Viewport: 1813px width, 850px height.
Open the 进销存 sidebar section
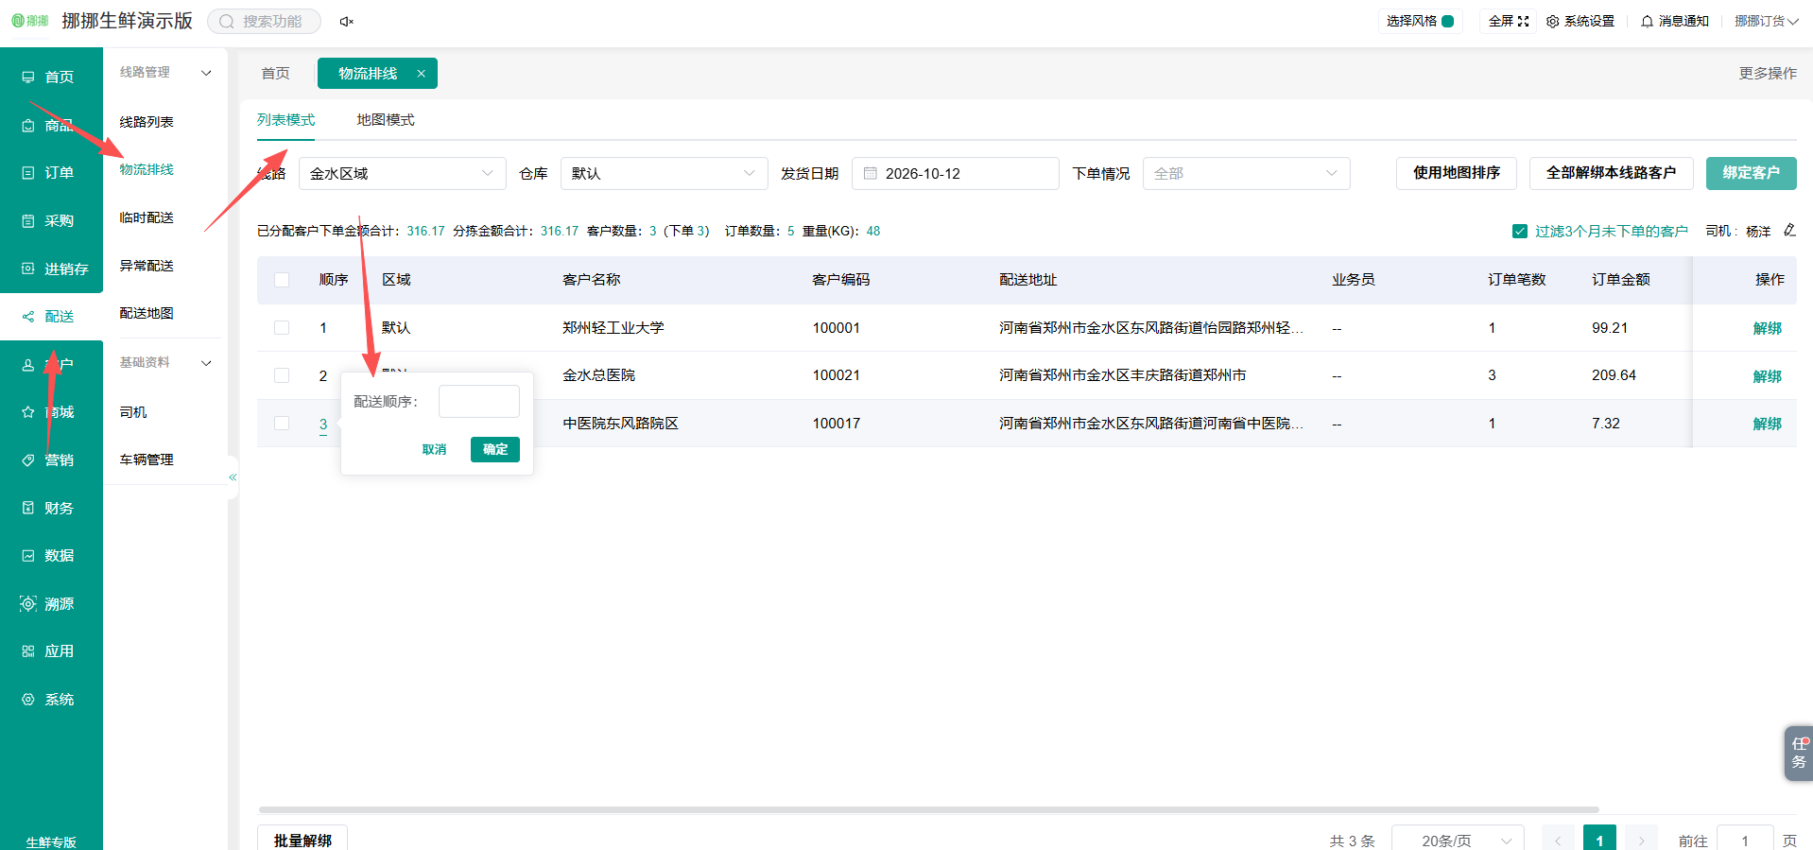pos(51,269)
